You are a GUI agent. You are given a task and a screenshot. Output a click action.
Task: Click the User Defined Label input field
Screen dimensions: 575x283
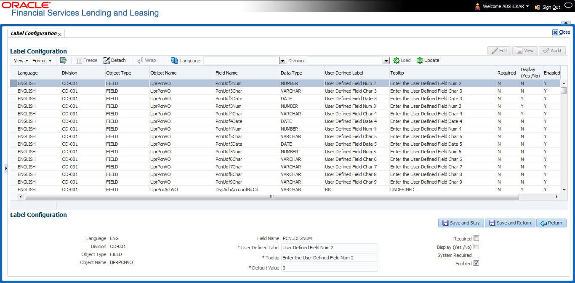[330, 248]
